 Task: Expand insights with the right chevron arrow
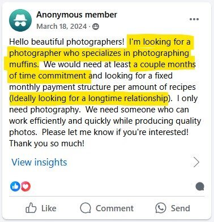(196, 162)
